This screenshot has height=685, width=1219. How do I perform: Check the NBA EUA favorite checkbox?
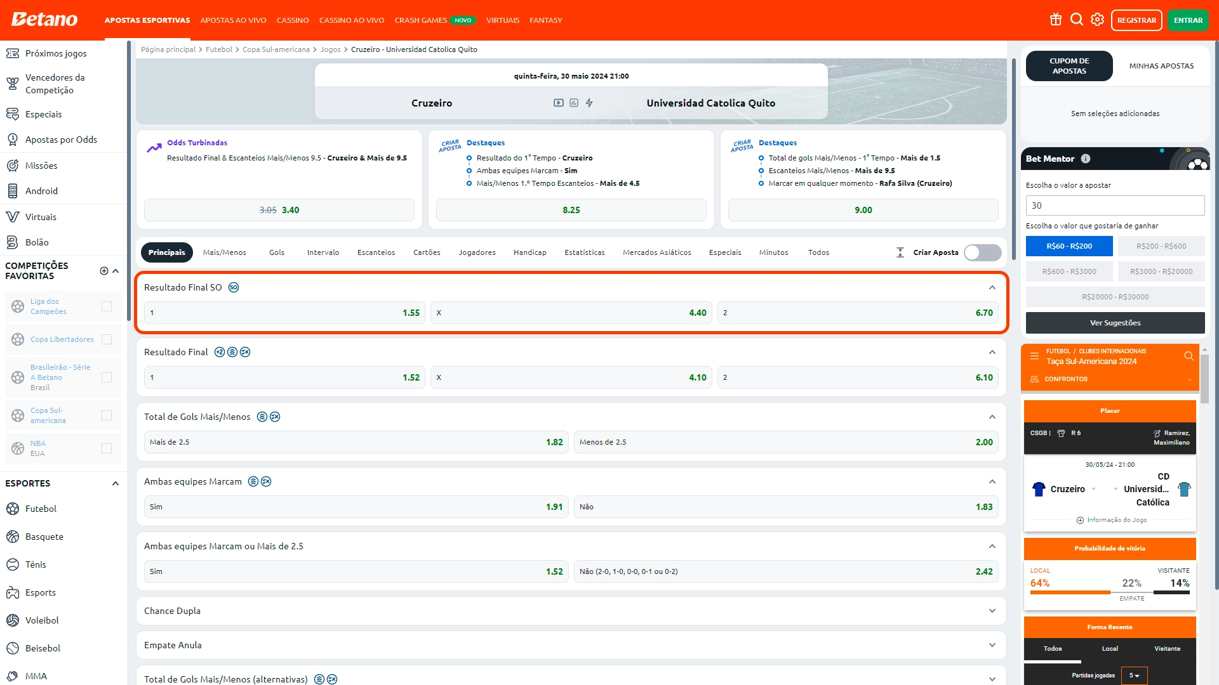pyautogui.click(x=107, y=448)
